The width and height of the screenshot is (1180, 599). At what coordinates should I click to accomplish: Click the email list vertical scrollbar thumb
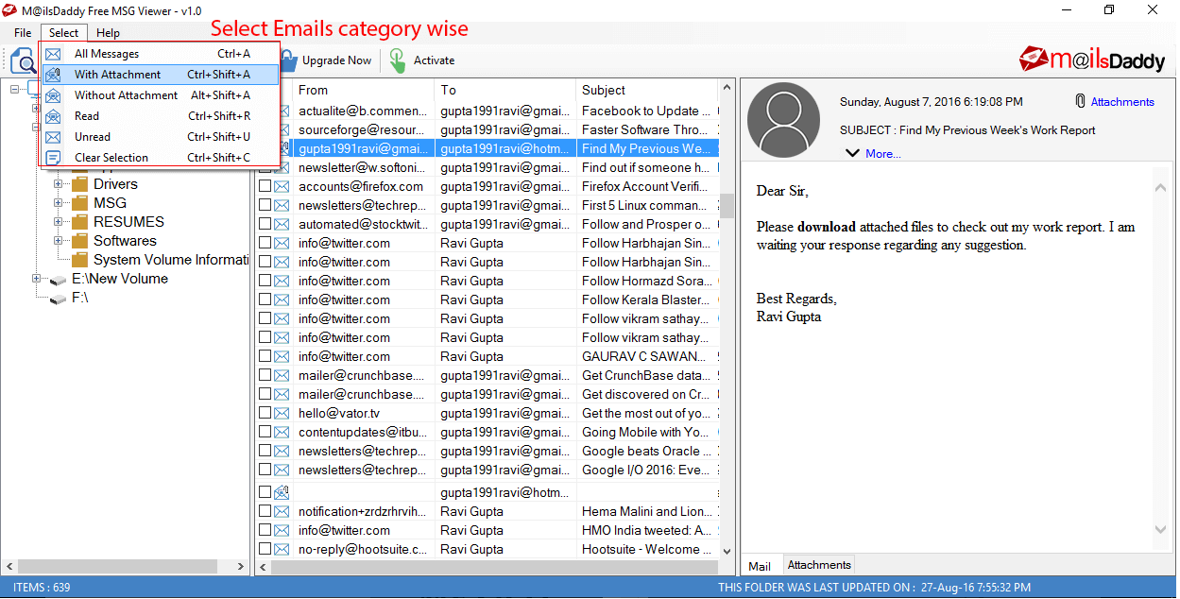point(727,206)
